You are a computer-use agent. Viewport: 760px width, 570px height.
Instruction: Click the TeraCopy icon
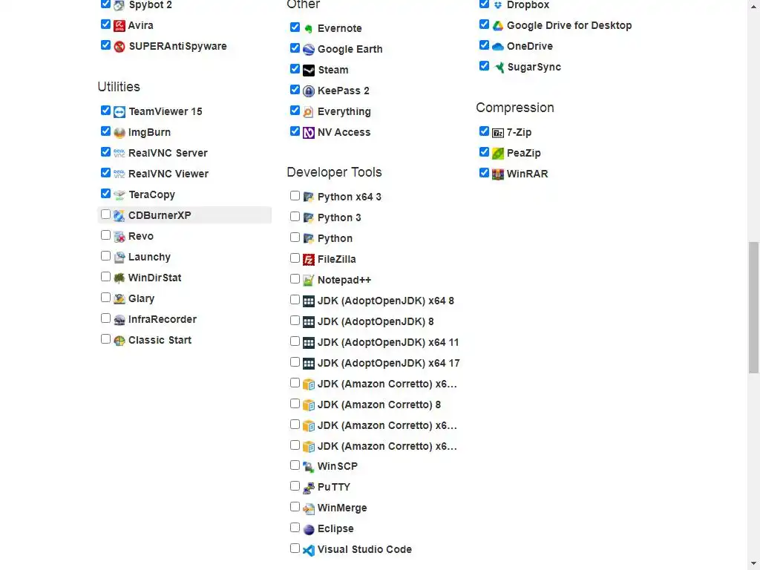119,195
